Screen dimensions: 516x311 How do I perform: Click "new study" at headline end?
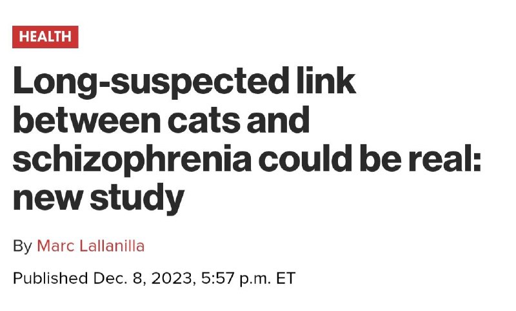click(99, 199)
